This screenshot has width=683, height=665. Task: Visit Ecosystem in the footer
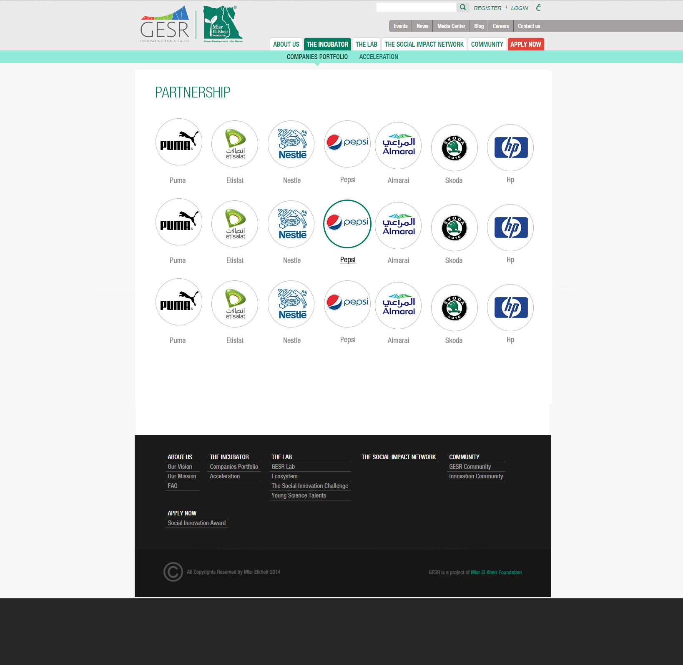point(284,476)
